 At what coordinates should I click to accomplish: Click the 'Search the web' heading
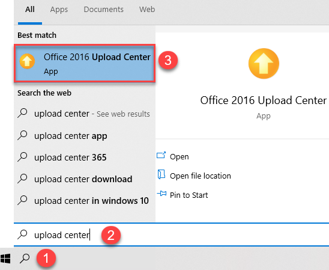pos(44,93)
